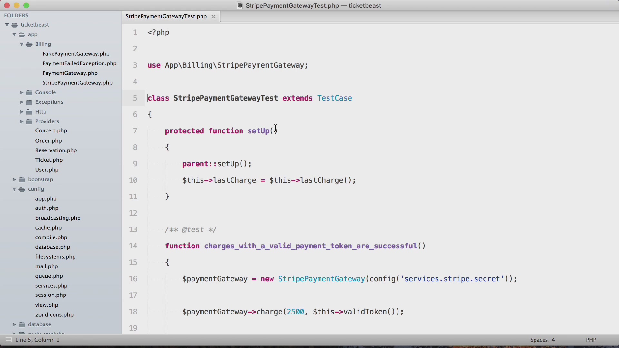Click charges_with_a_valid_payment_token_are_successful function name

pyautogui.click(x=311, y=246)
